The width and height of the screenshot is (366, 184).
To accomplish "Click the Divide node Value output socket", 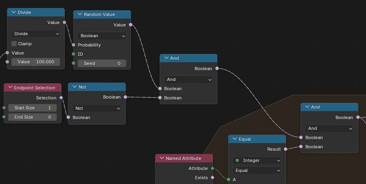I will 65,22.
